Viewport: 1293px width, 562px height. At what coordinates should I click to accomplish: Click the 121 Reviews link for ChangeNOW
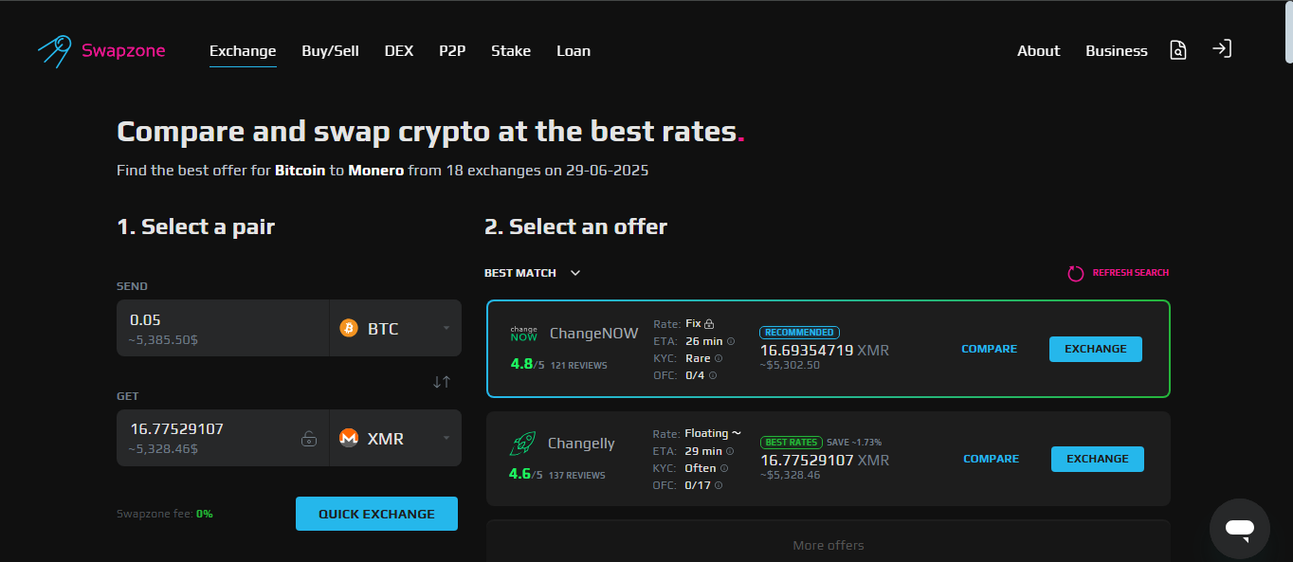(x=579, y=366)
